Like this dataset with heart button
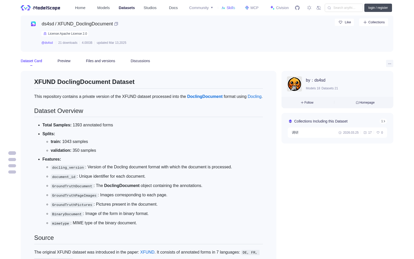Screen dimensions: 414x259 tap(344, 22)
